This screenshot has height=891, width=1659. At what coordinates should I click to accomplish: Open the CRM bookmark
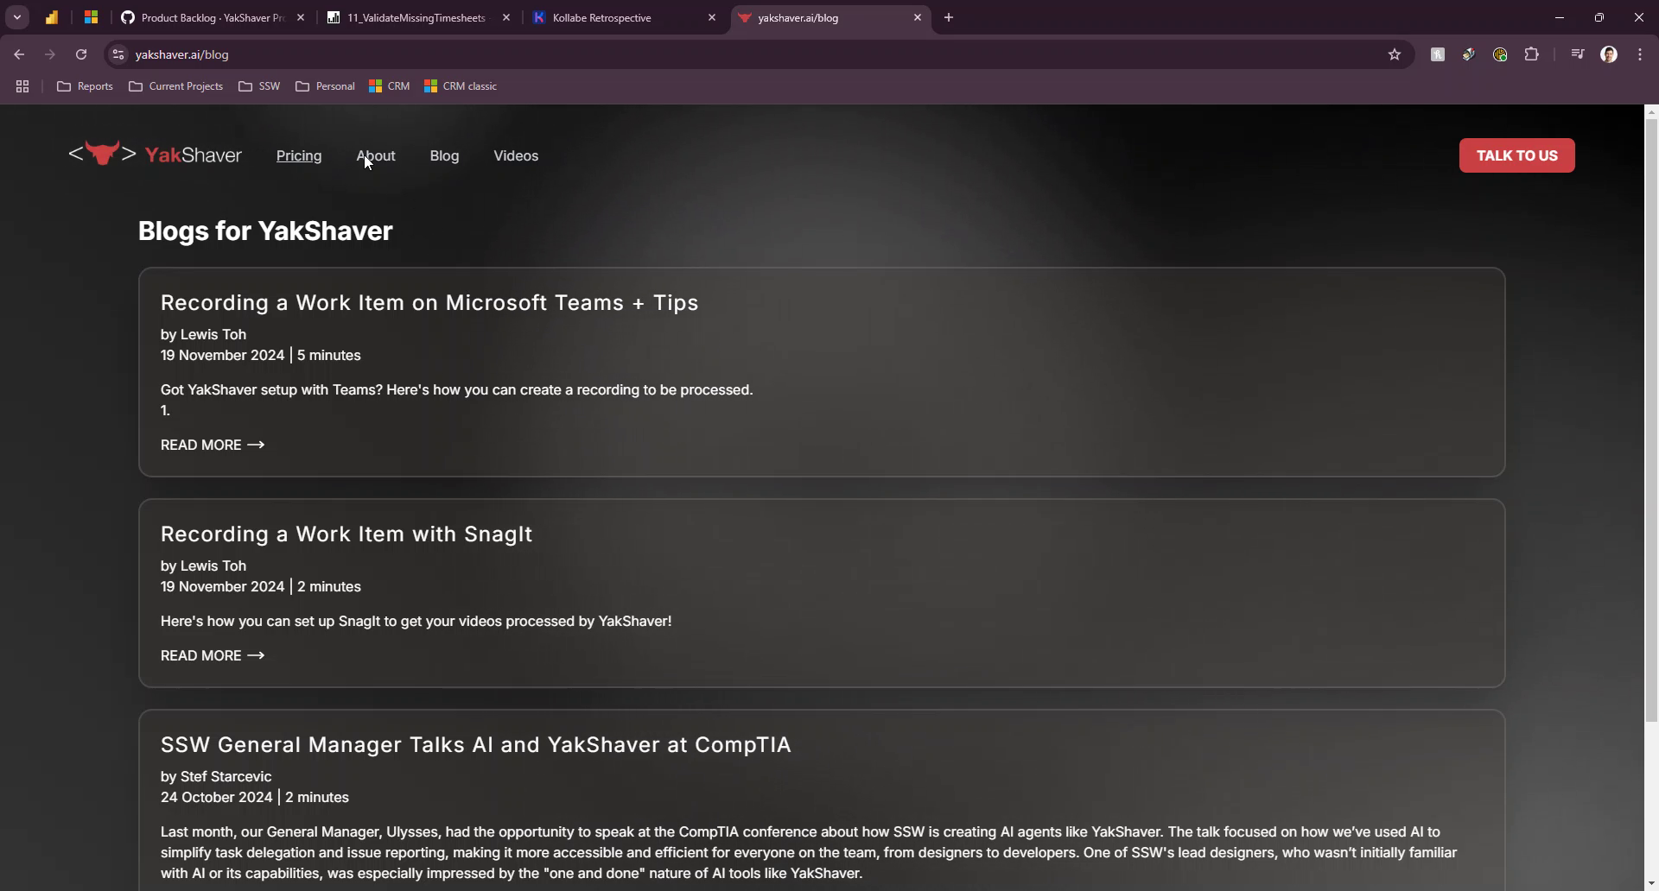click(x=389, y=86)
